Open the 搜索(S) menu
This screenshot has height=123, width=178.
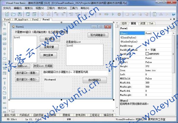[29, 8]
